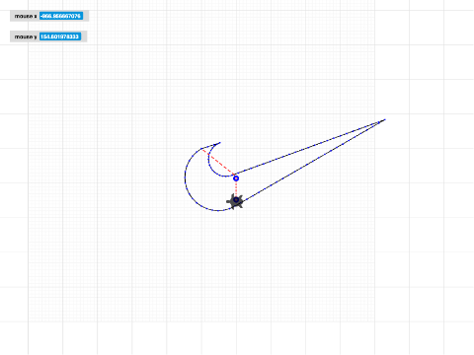Click the turtle sprite on the canvas
The height and width of the screenshot is (355, 474).
(x=236, y=201)
